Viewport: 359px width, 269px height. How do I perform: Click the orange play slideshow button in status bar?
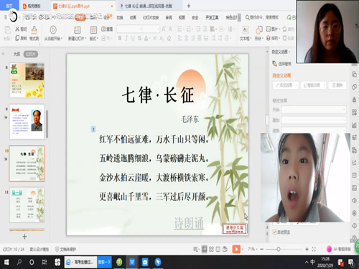236,249
